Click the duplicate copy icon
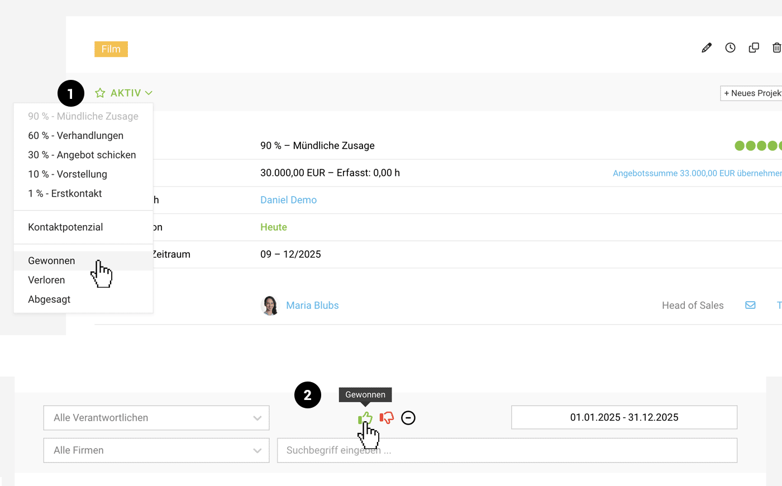 tap(754, 48)
